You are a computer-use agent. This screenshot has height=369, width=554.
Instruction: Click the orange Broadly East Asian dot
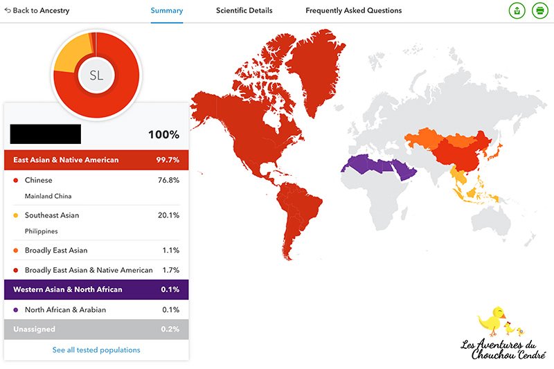pyautogui.click(x=15, y=251)
